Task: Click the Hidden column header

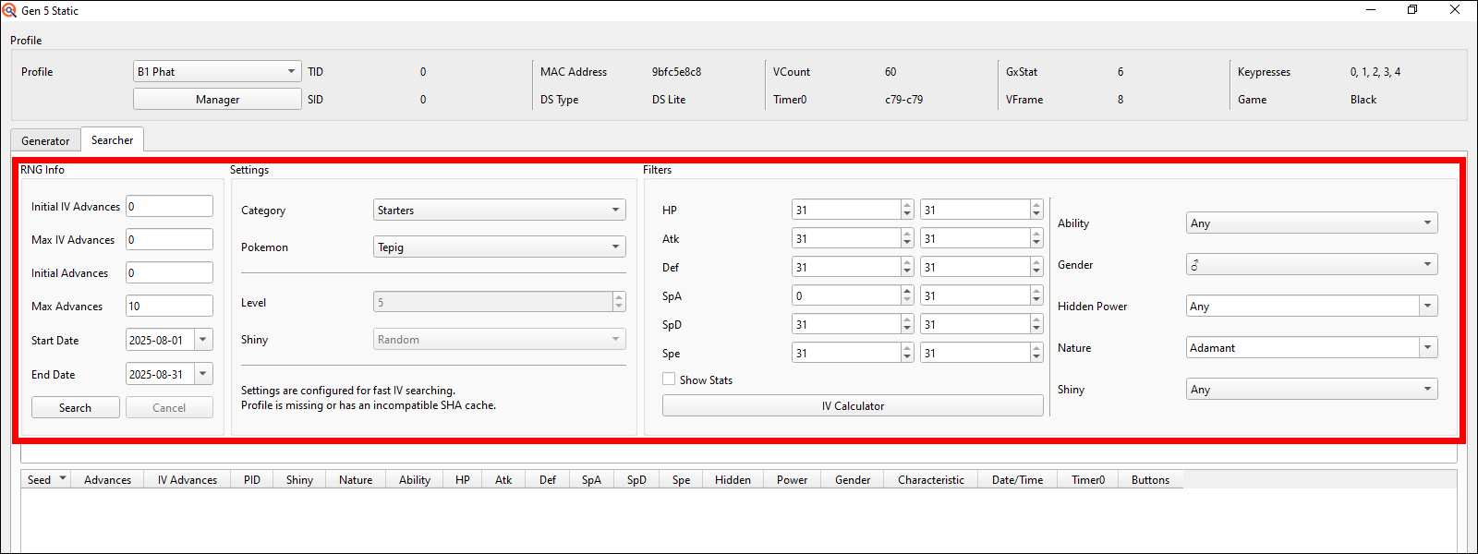Action: 733,479
